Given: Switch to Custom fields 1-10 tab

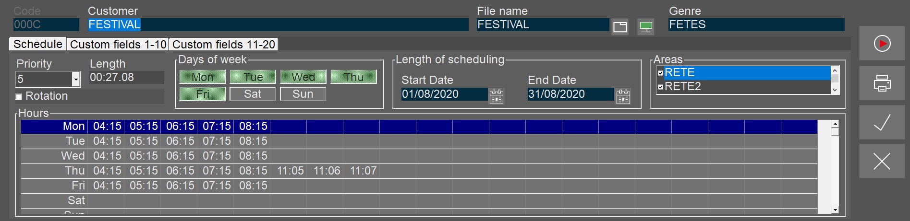Looking at the screenshot, I should pos(118,45).
